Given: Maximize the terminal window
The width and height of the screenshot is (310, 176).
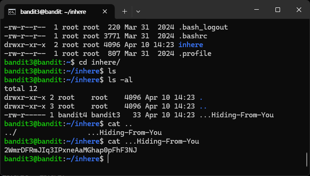Looking at the screenshot, I should 278,10.
